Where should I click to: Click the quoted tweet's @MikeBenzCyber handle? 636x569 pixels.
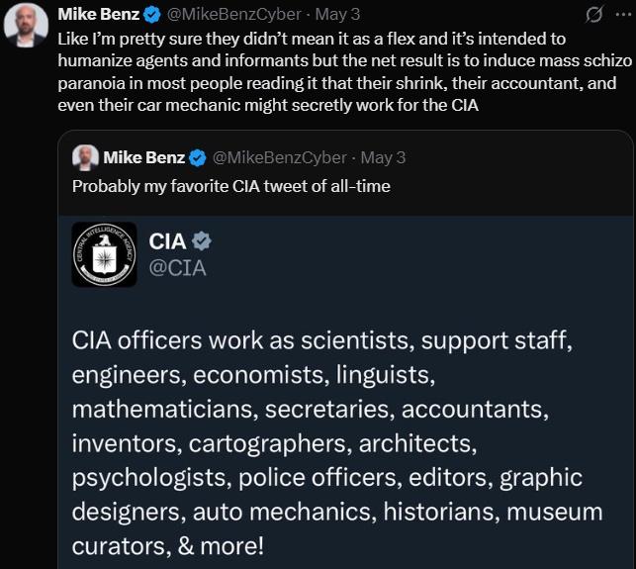(278, 157)
